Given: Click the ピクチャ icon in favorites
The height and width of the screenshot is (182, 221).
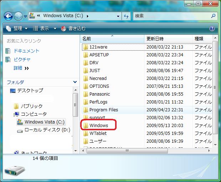Looking at the screenshot, I should click(8, 60).
